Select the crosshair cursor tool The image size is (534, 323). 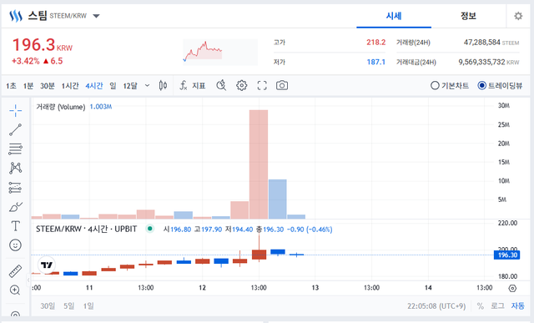[15, 110]
